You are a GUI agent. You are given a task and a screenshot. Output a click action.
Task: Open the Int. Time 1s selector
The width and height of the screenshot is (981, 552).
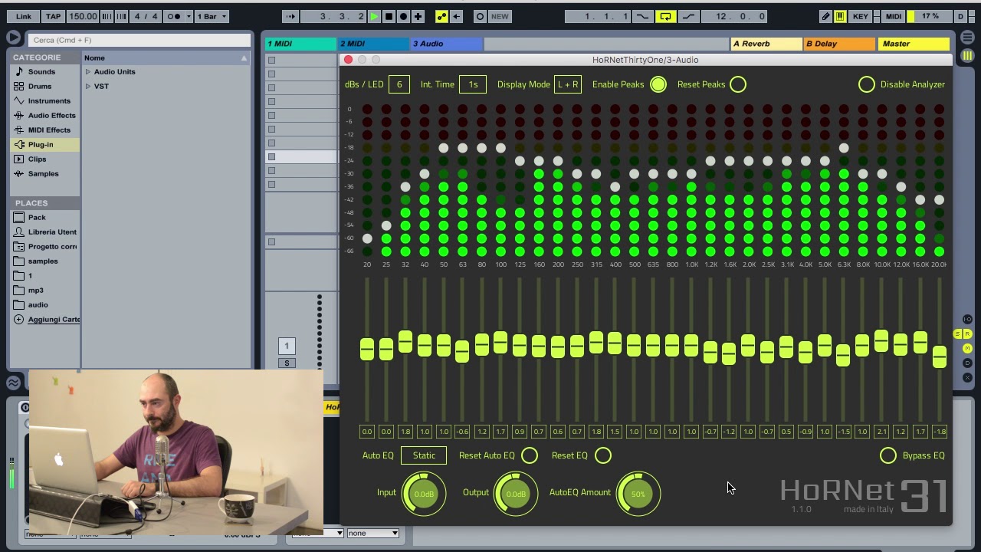(x=473, y=84)
